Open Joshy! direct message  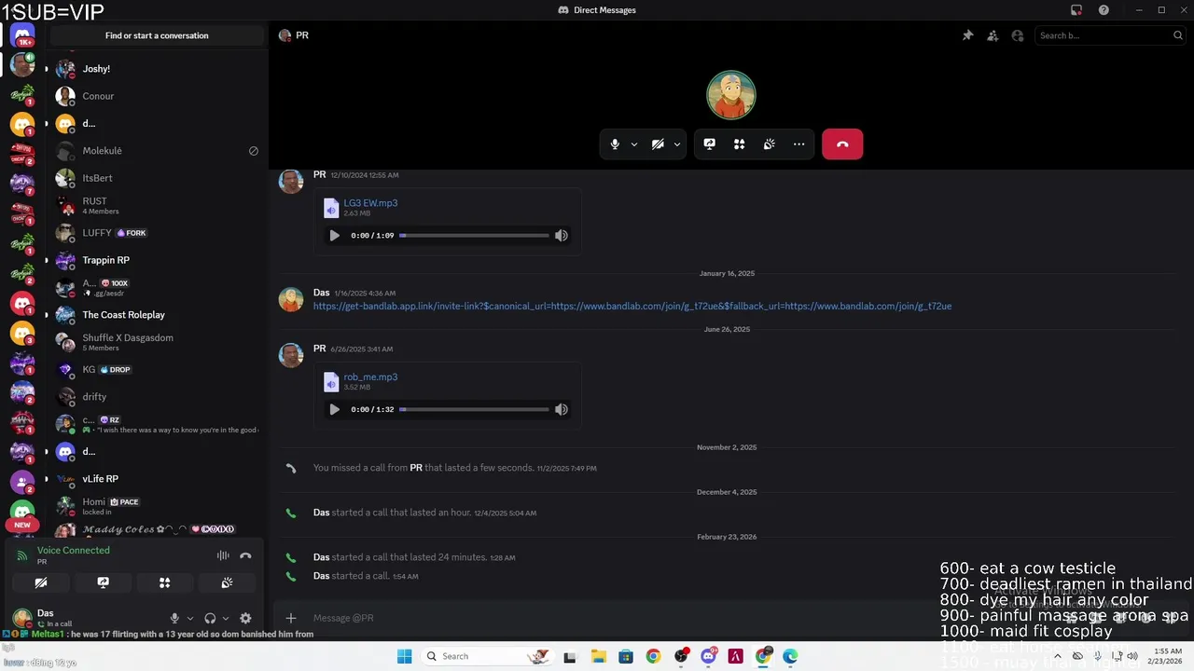(x=157, y=69)
